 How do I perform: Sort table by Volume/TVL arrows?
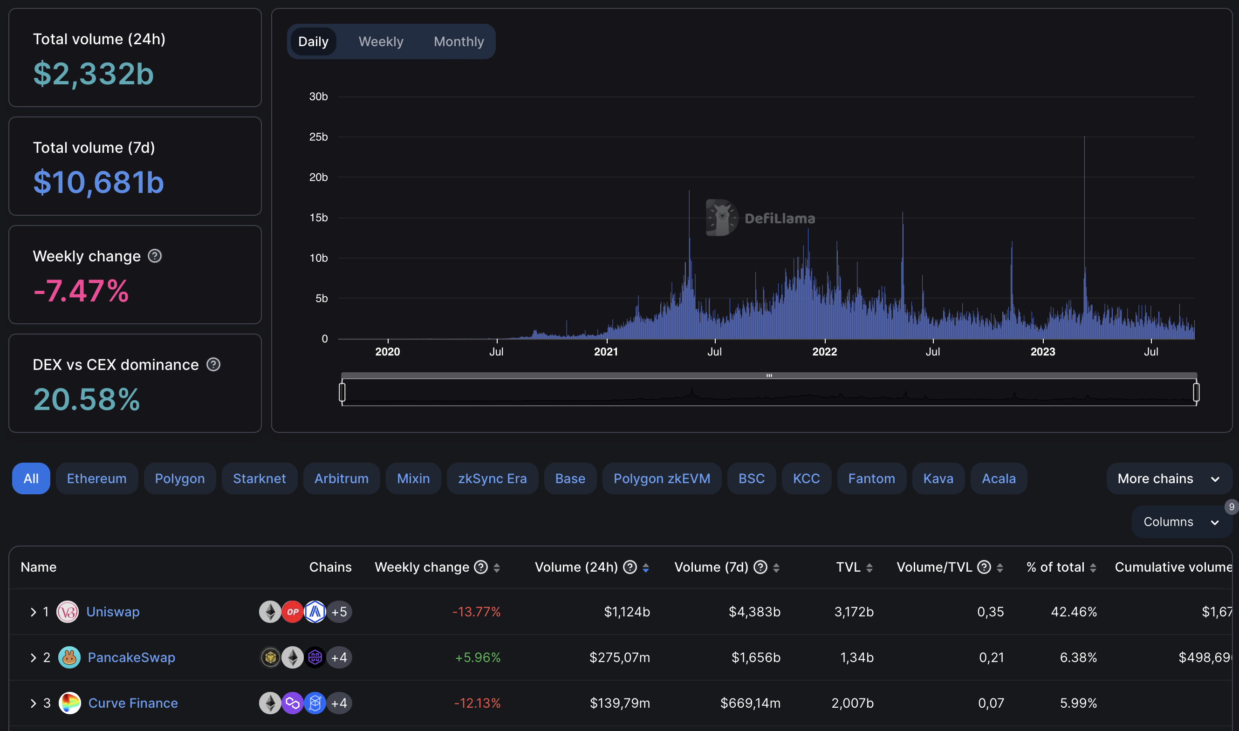point(999,568)
